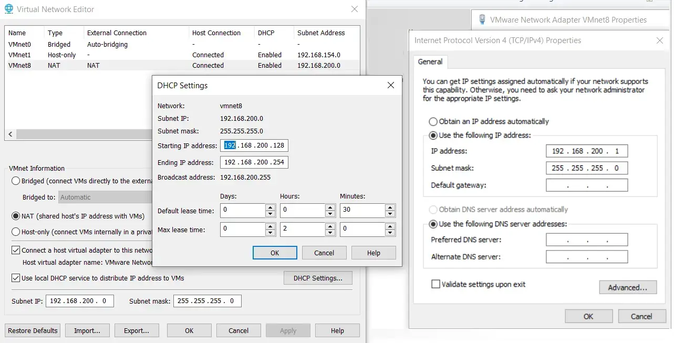Click the Virtual Network Editor globe icon
Viewport: 674px width, 343px height.
point(9,9)
